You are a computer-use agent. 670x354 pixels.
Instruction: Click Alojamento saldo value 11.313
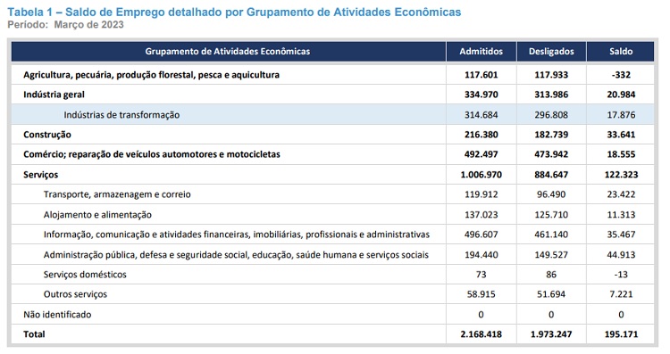pos(621,215)
